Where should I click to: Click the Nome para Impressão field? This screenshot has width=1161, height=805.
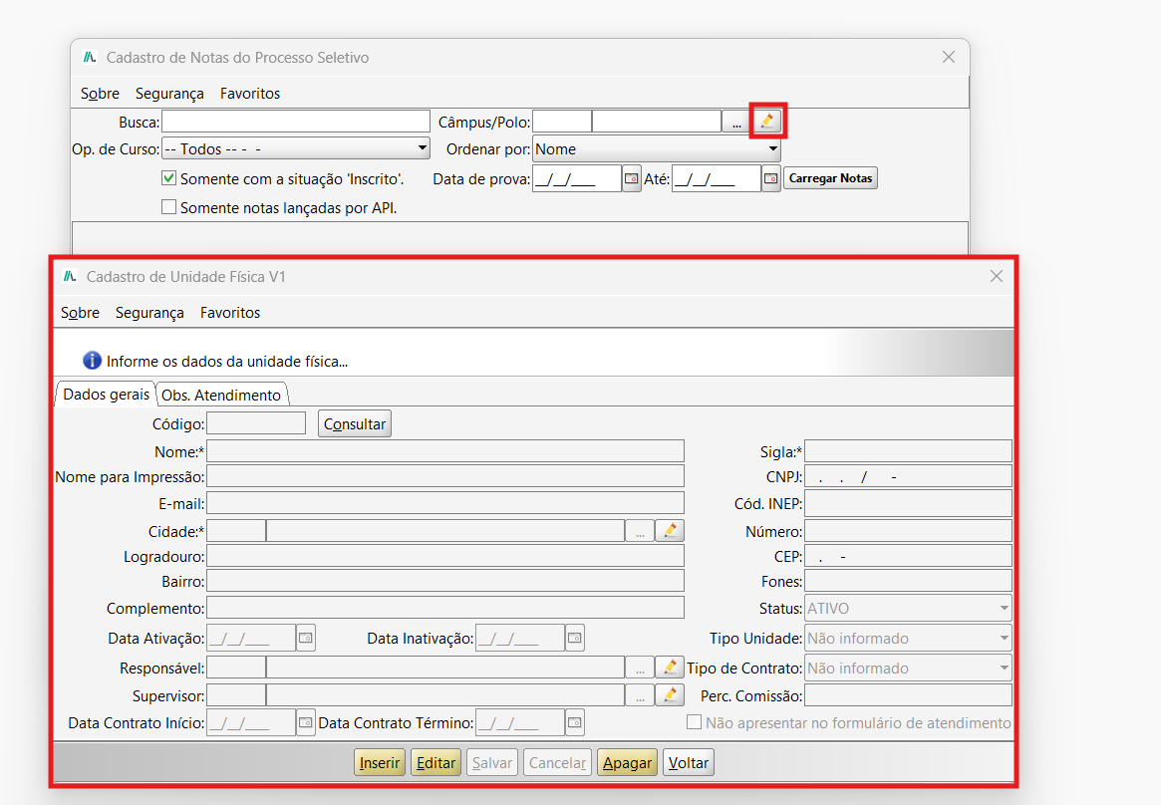[x=445, y=476]
